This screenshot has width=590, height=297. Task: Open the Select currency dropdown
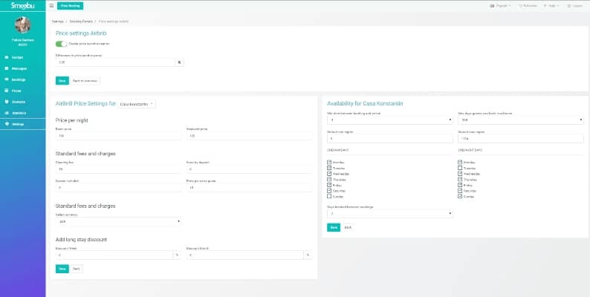pyautogui.click(x=118, y=222)
